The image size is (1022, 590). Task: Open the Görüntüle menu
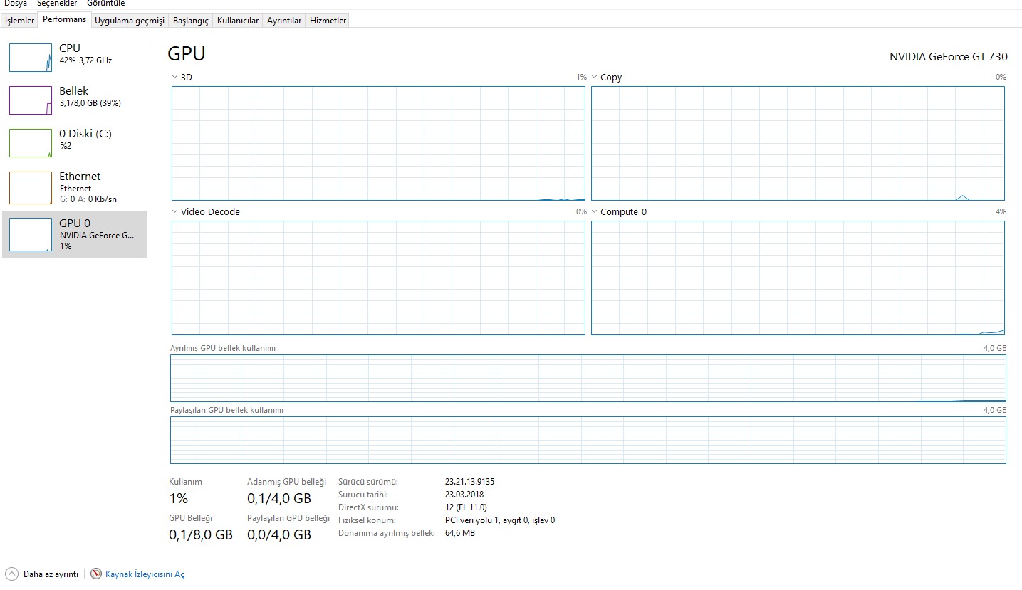tap(105, 4)
